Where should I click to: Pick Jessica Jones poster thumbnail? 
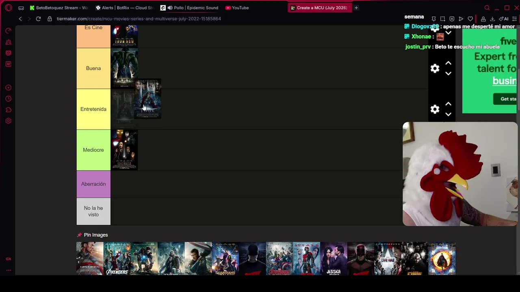334,259
